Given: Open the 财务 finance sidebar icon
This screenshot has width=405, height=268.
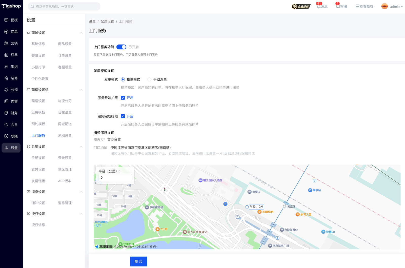Looking at the screenshot, I should (x=6, y=113).
